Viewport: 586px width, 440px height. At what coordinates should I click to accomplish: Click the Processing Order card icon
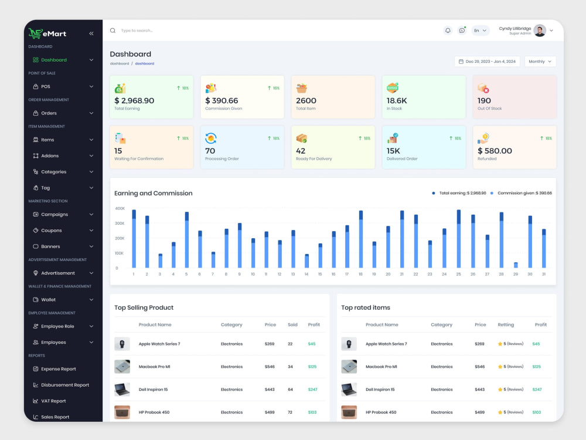tap(211, 138)
